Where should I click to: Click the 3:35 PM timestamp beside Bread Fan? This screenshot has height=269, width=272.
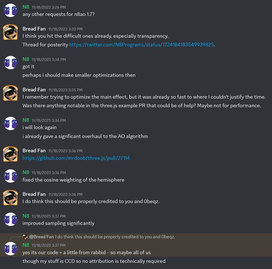click(65, 90)
